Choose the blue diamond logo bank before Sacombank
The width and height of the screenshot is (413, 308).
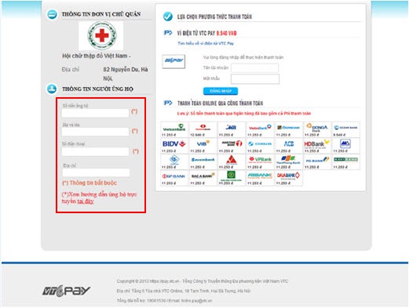174,162
